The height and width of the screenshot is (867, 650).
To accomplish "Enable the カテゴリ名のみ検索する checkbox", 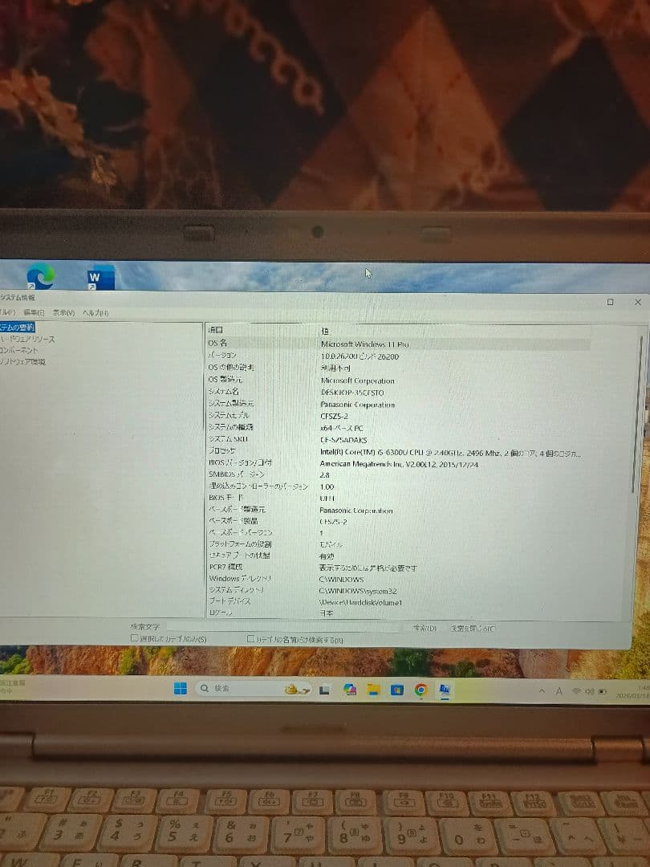I will coord(251,637).
